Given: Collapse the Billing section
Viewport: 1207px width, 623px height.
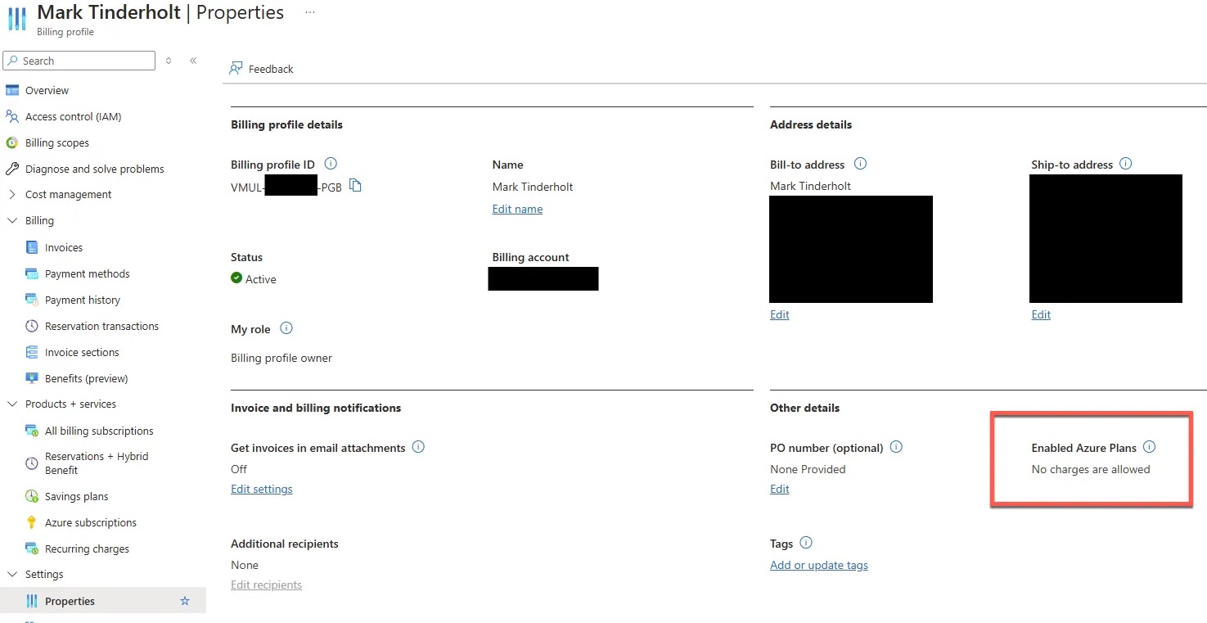Looking at the screenshot, I should [x=12, y=221].
